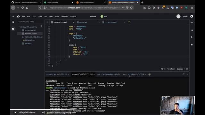Open consul.nomad in file tree
Viewport: 205px width, 115px height.
tap(30, 30)
